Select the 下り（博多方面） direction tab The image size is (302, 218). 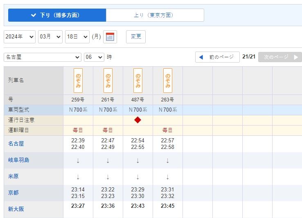tap(57, 15)
